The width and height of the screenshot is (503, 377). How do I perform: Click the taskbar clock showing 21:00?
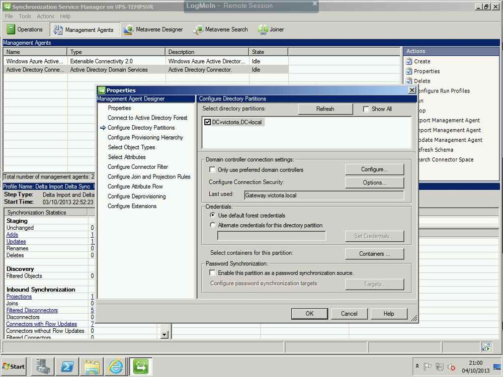pyautogui.click(x=475, y=362)
